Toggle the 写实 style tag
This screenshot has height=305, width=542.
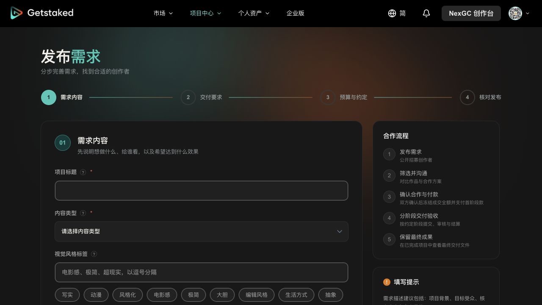tap(67, 295)
